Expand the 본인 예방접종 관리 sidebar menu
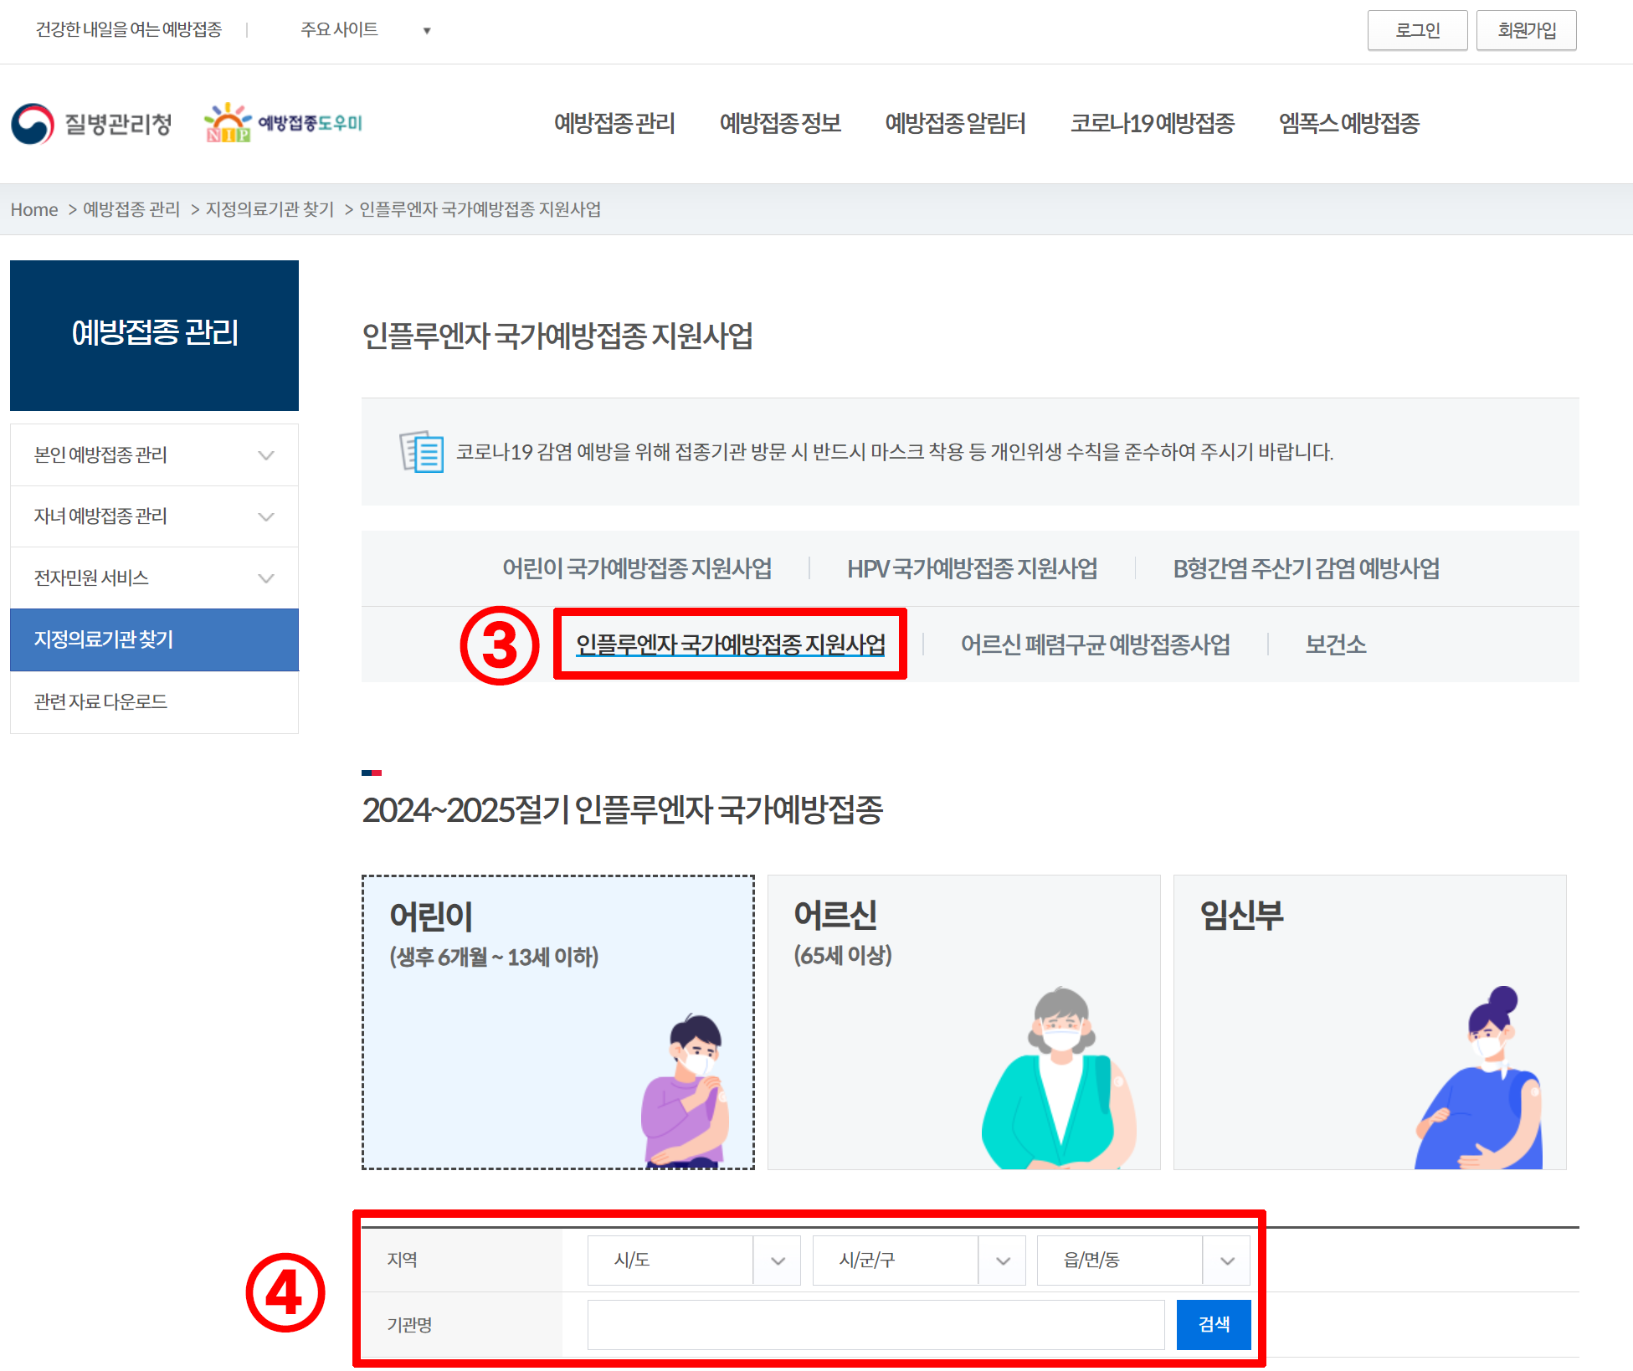The height and width of the screenshot is (1371, 1633). pos(153,454)
